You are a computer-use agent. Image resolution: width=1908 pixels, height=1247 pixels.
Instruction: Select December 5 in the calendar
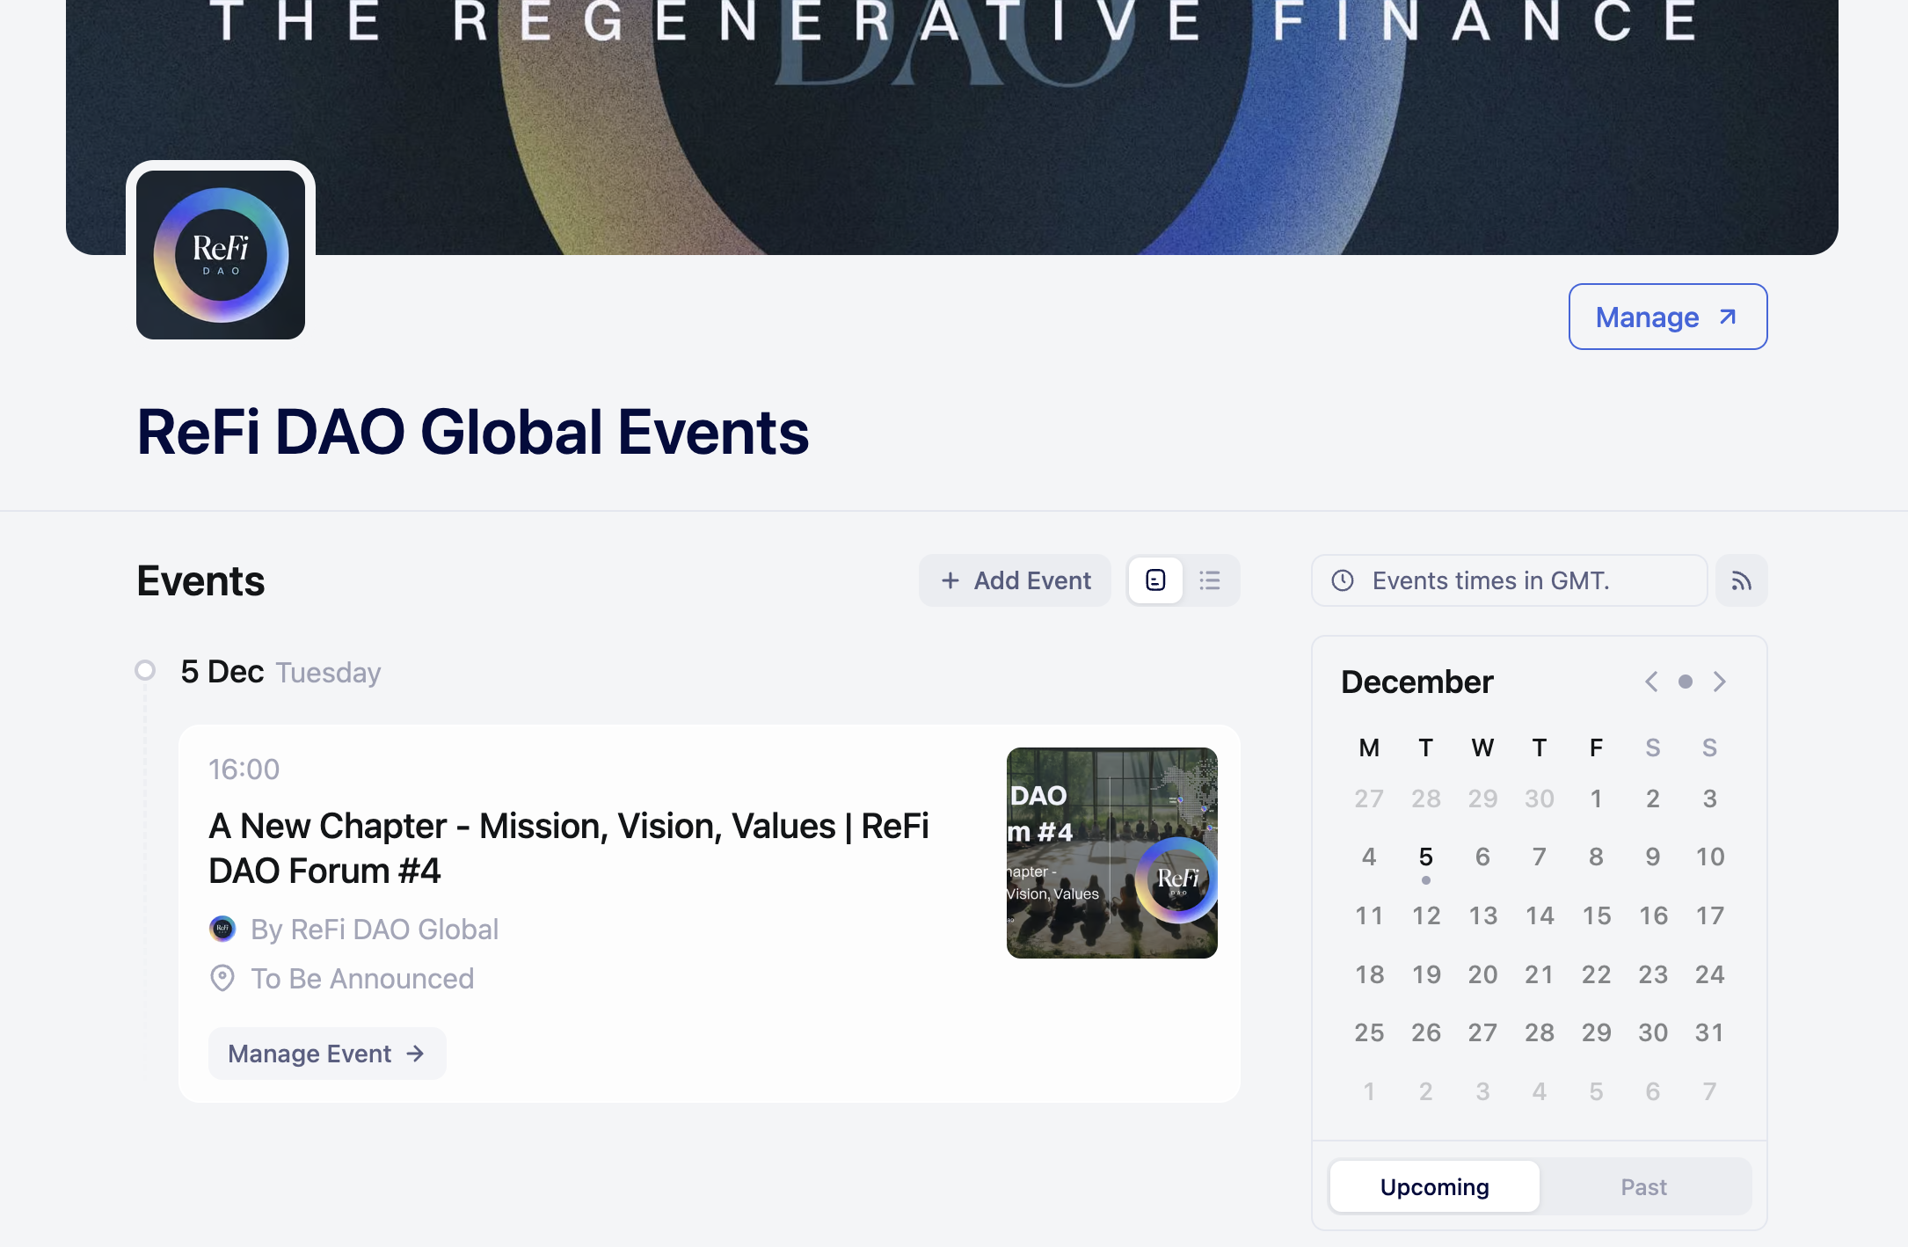pos(1425,857)
